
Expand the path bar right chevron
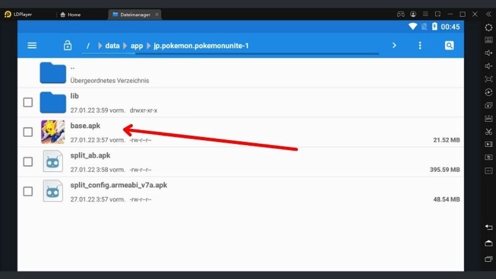(394, 45)
